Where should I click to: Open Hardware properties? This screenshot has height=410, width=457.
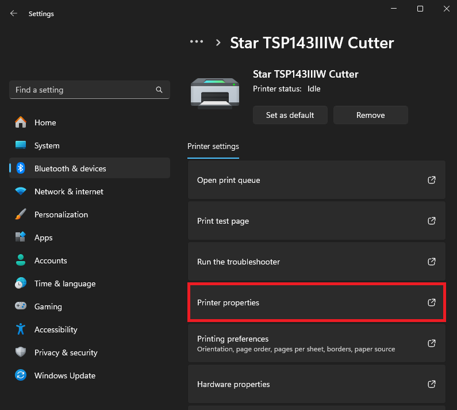click(x=317, y=384)
